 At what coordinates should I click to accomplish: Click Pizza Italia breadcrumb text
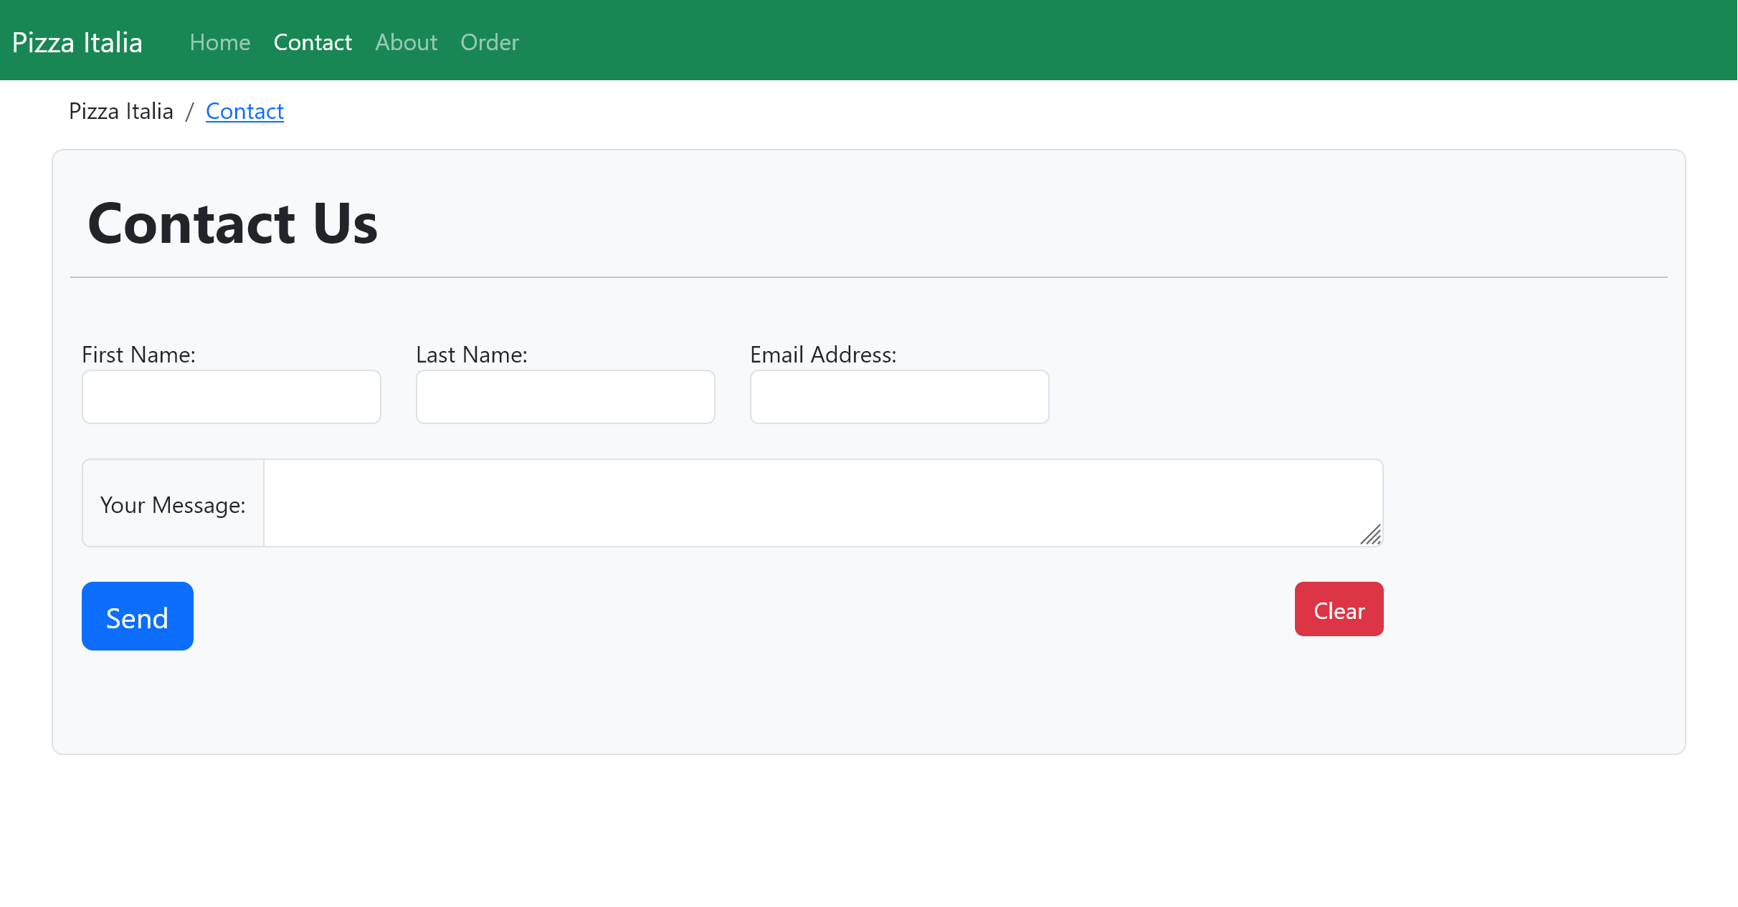[x=121, y=111]
